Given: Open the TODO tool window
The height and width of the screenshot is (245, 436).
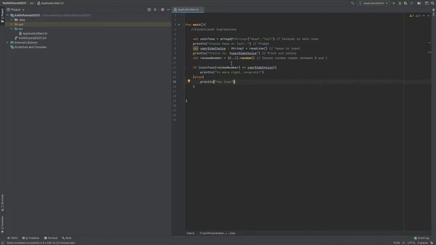Looking at the screenshot, I should pyautogui.click(x=12, y=238).
